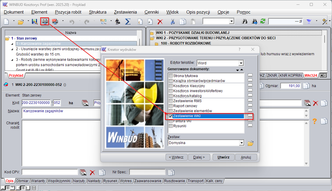Cut with scissors icon
This screenshot has height=191, width=332.
pyautogui.click(x=173, y=21)
